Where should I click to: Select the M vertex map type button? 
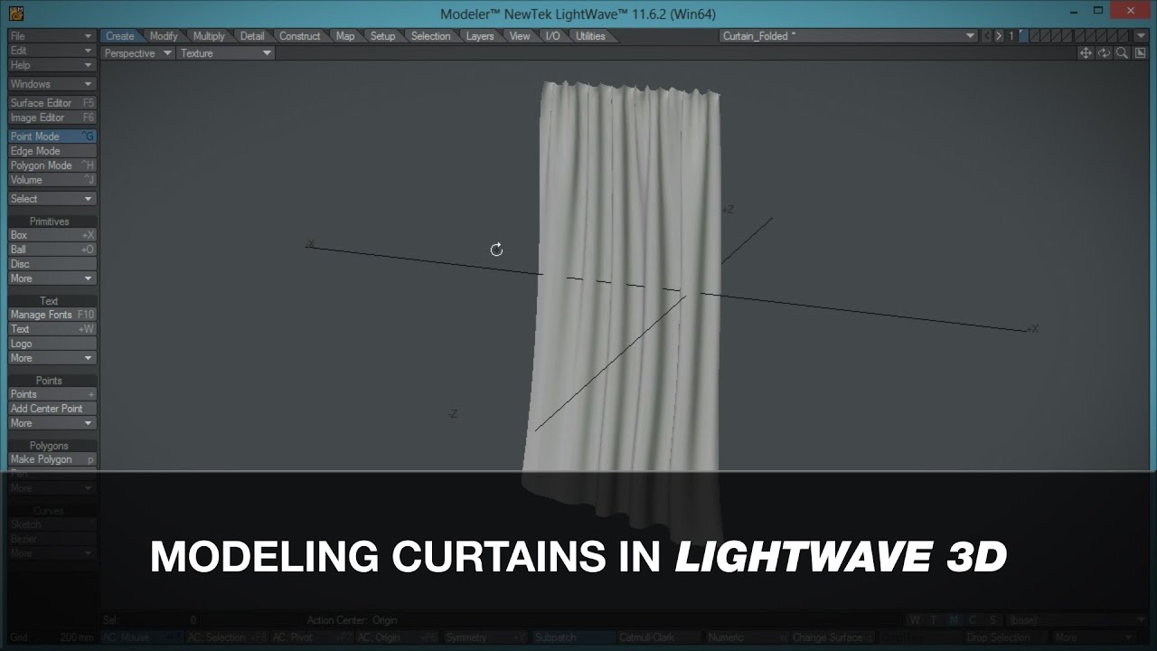coord(954,620)
